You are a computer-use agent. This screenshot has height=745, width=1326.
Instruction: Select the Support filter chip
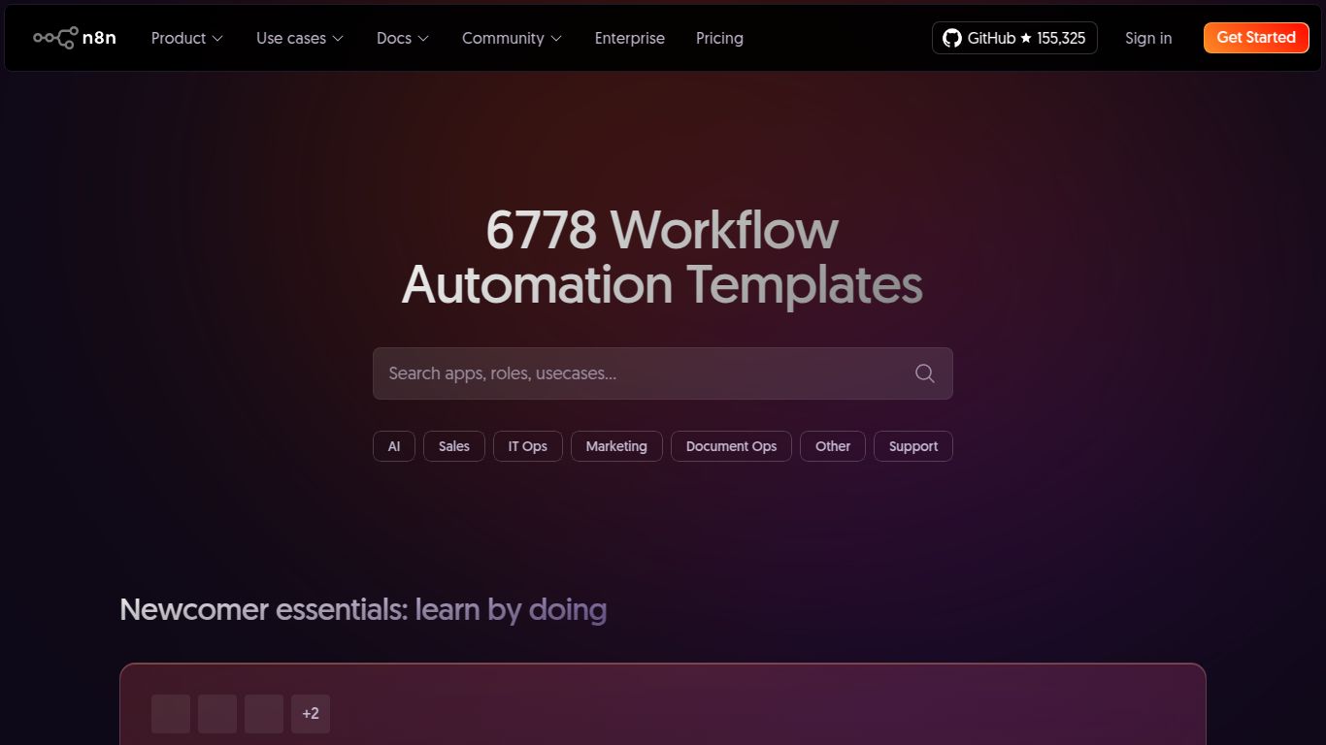(912, 446)
